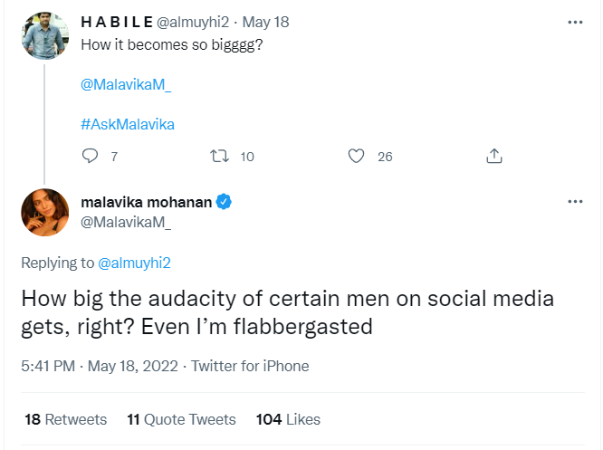View the 18 Retweets list
Image resolution: width=603 pixels, height=450 pixels.
pos(65,419)
